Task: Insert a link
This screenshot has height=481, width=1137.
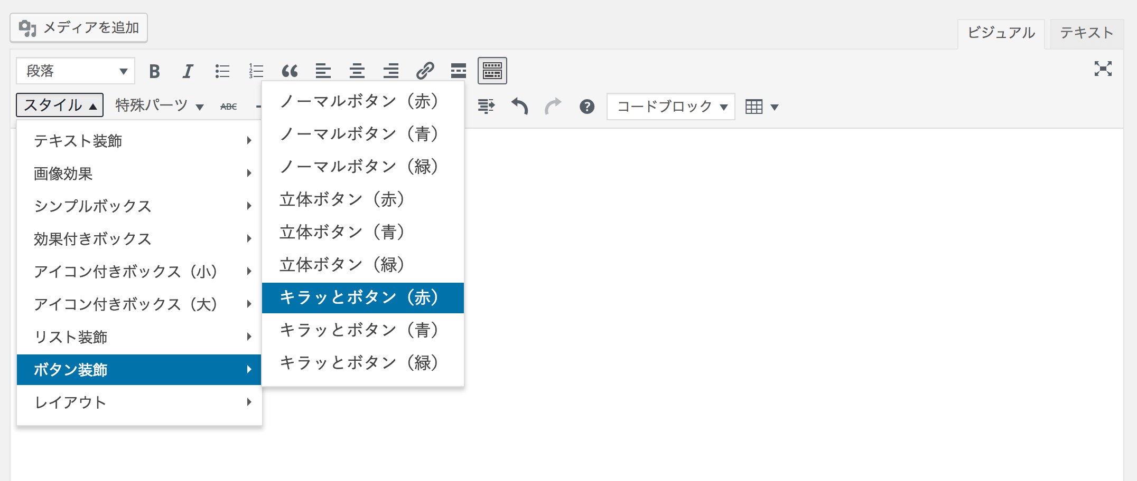Action: tap(425, 71)
